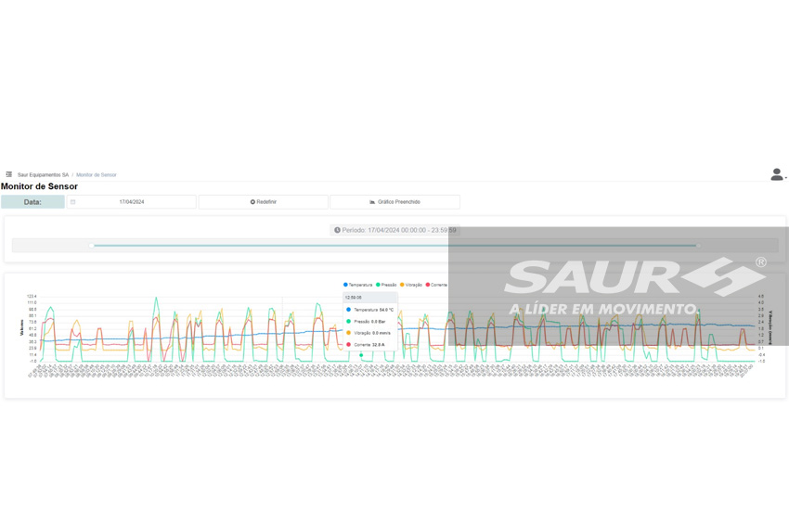This screenshot has height=523, width=789.
Task: Click the stop icon on Redefinir button
Action: coord(252,201)
